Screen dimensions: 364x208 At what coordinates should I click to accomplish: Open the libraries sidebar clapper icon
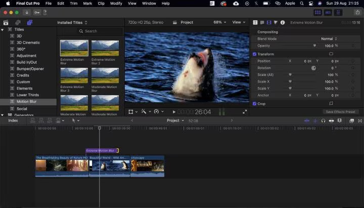(x=6, y=23)
